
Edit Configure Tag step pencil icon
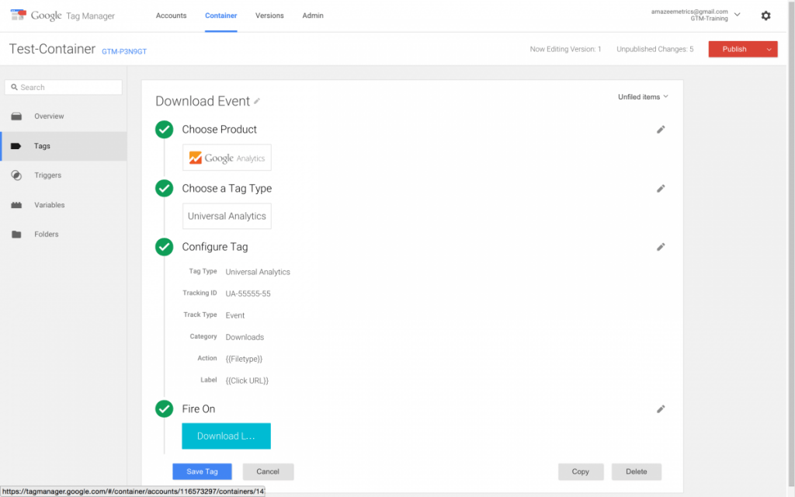point(661,247)
